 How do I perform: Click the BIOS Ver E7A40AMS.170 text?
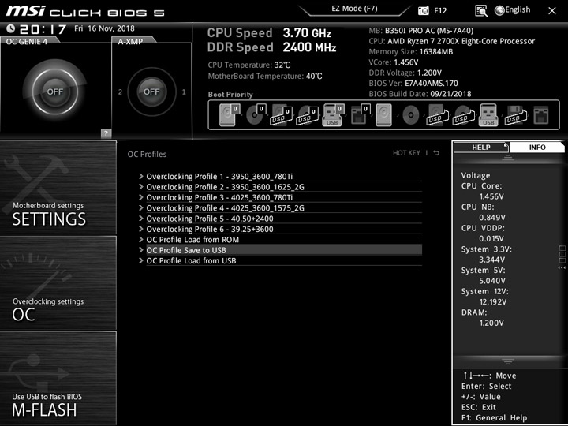[413, 84]
